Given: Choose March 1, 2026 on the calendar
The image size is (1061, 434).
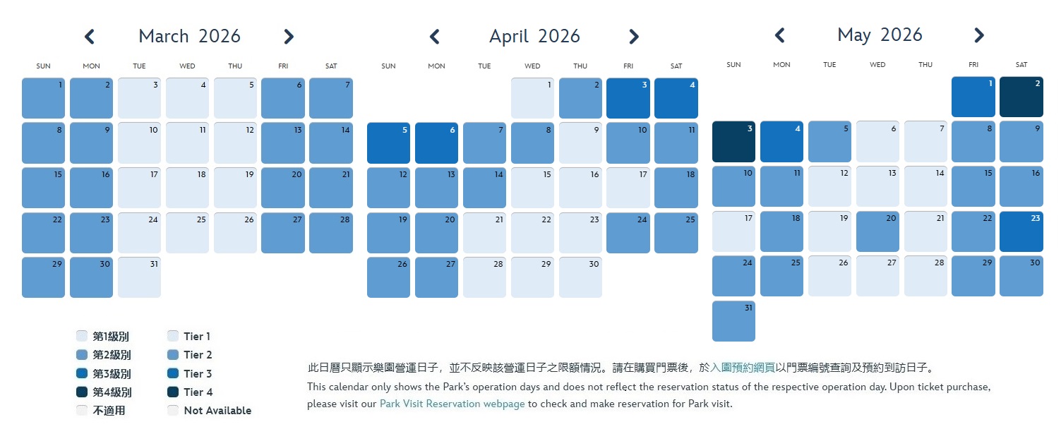Looking at the screenshot, I should [43, 98].
